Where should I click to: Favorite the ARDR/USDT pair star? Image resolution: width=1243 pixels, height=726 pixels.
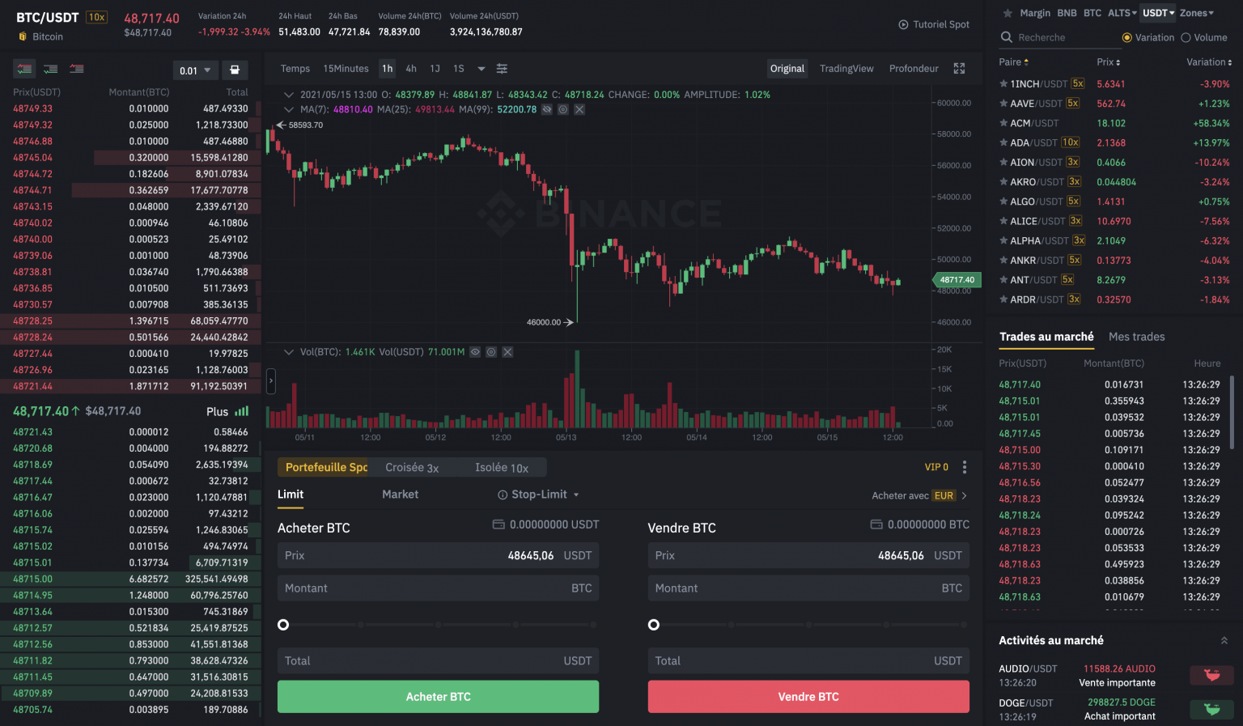point(1003,299)
